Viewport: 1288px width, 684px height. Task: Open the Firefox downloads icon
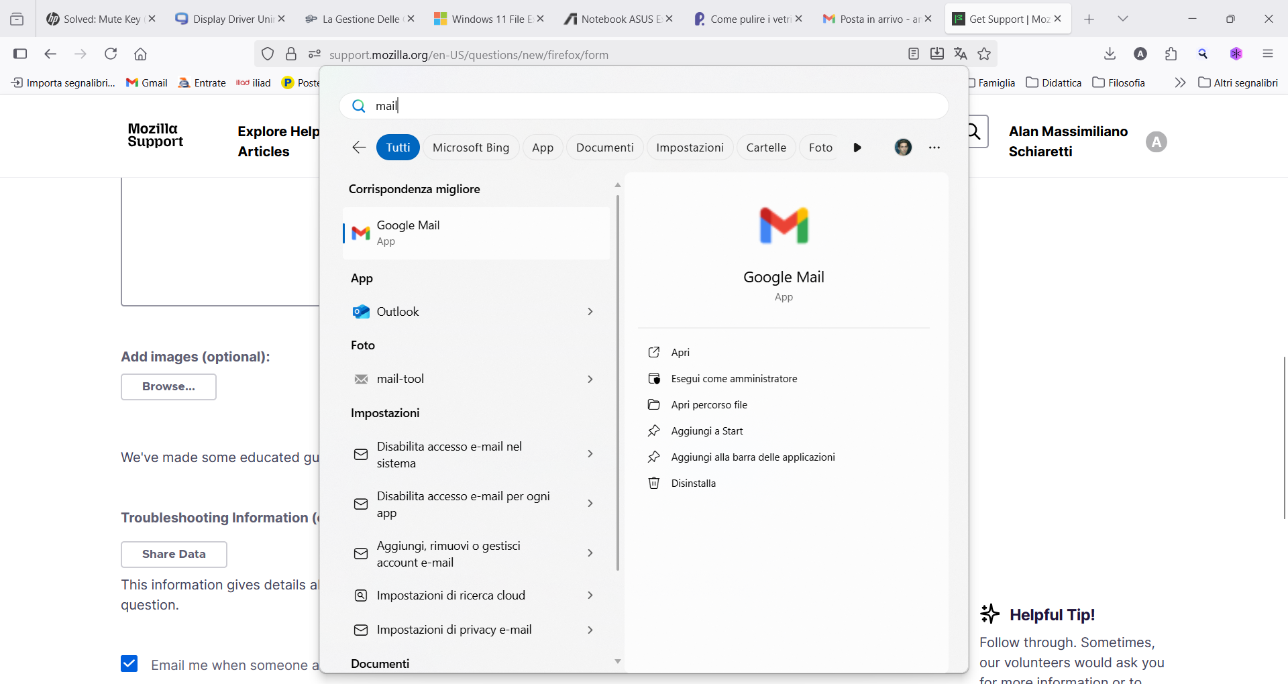point(1110,54)
